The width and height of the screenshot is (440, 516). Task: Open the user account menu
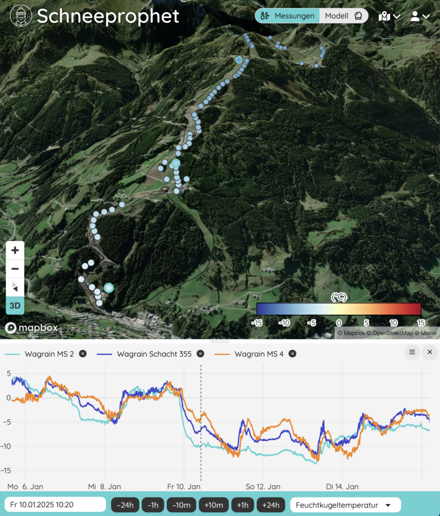[x=419, y=16]
